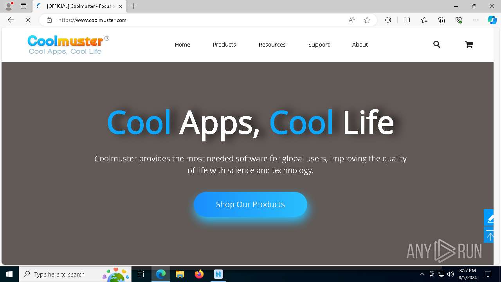Open site search magnifier icon
501x282 pixels.
(437, 45)
